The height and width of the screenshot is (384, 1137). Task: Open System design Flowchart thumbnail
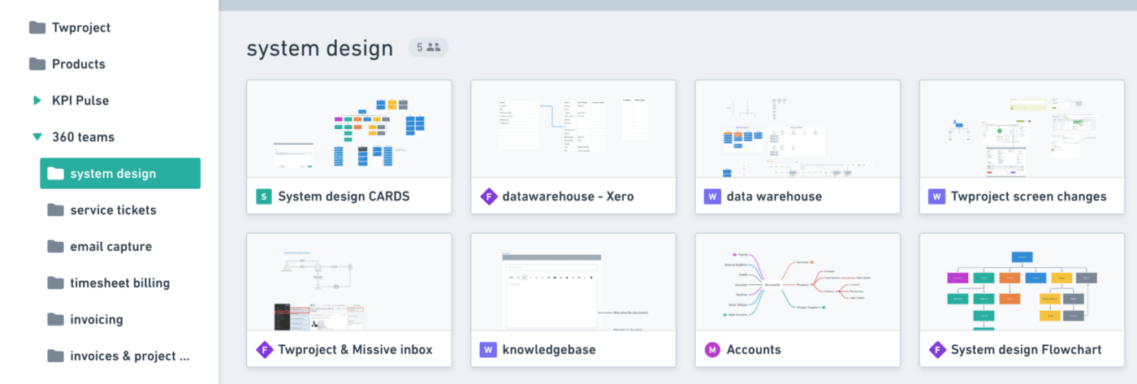(x=1022, y=283)
